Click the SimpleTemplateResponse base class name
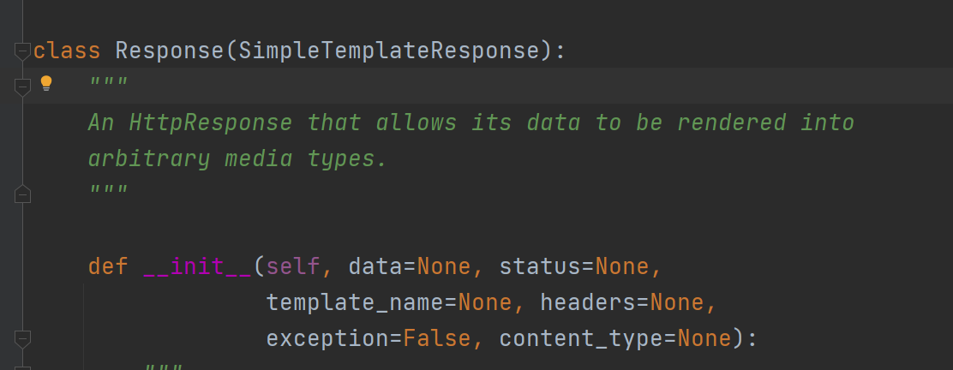Viewport: 953px width, 370px height. [389, 51]
